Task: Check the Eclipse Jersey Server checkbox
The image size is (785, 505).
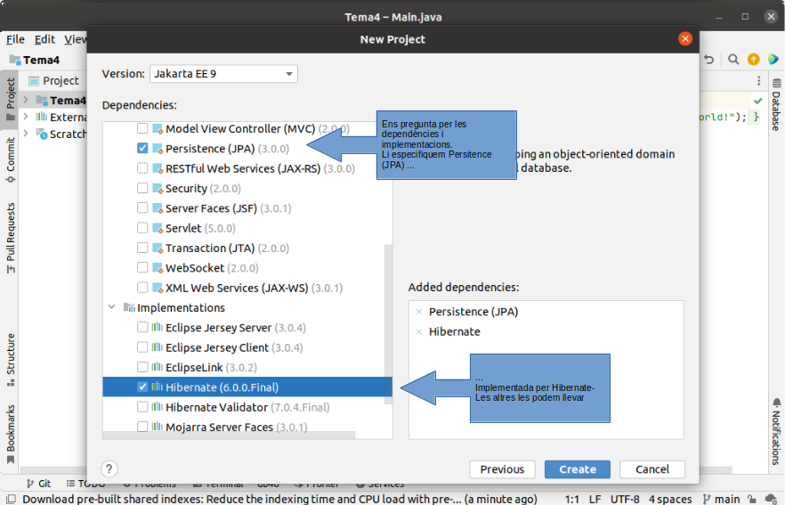Action: coord(142,327)
